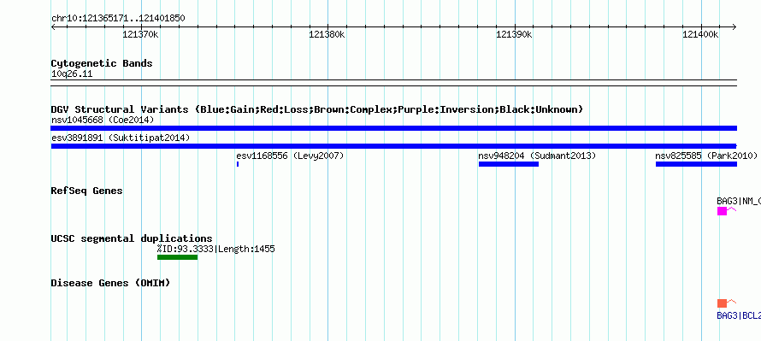This screenshot has width=761, height=341.
Task: Click the nsv948204 (Sudmant2013) blue bar
Action: point(509,164)
